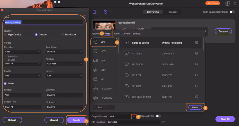
Task: Open the video Encoder H.264 dropdown
Action: tap(22, 52)
